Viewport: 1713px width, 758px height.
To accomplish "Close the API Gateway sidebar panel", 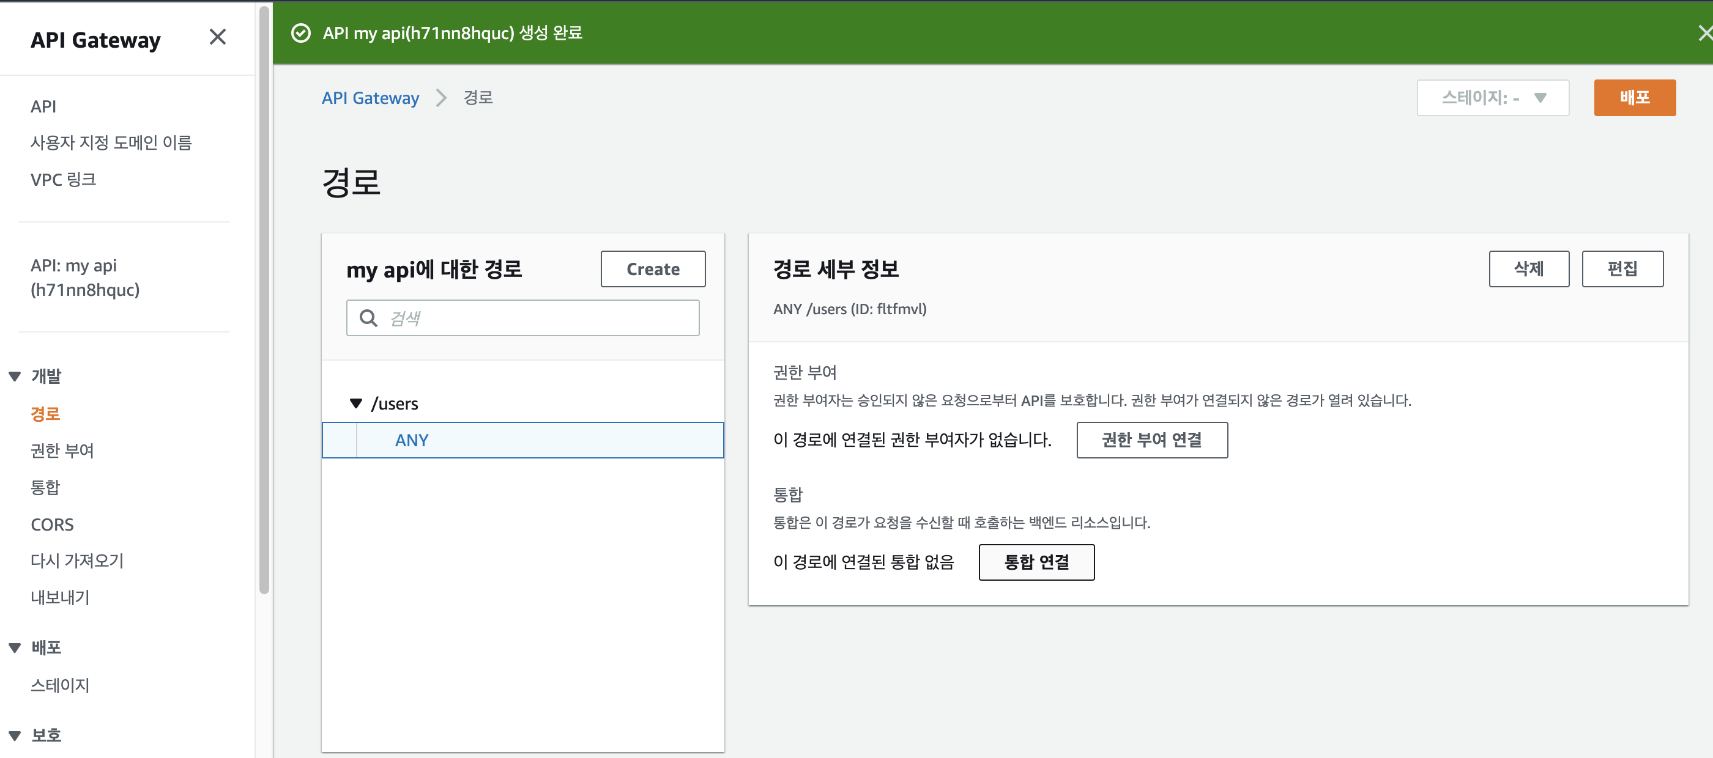I will [x=217, y=37].
